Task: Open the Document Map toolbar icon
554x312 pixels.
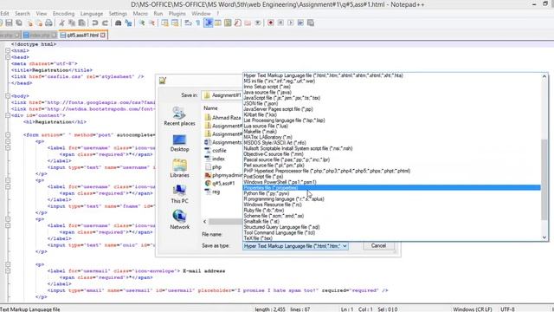Action: pos(228,23)
